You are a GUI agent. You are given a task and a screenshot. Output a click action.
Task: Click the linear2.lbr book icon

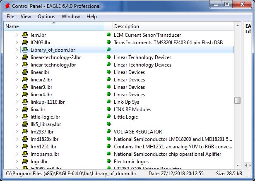click(x=25, y=79)
